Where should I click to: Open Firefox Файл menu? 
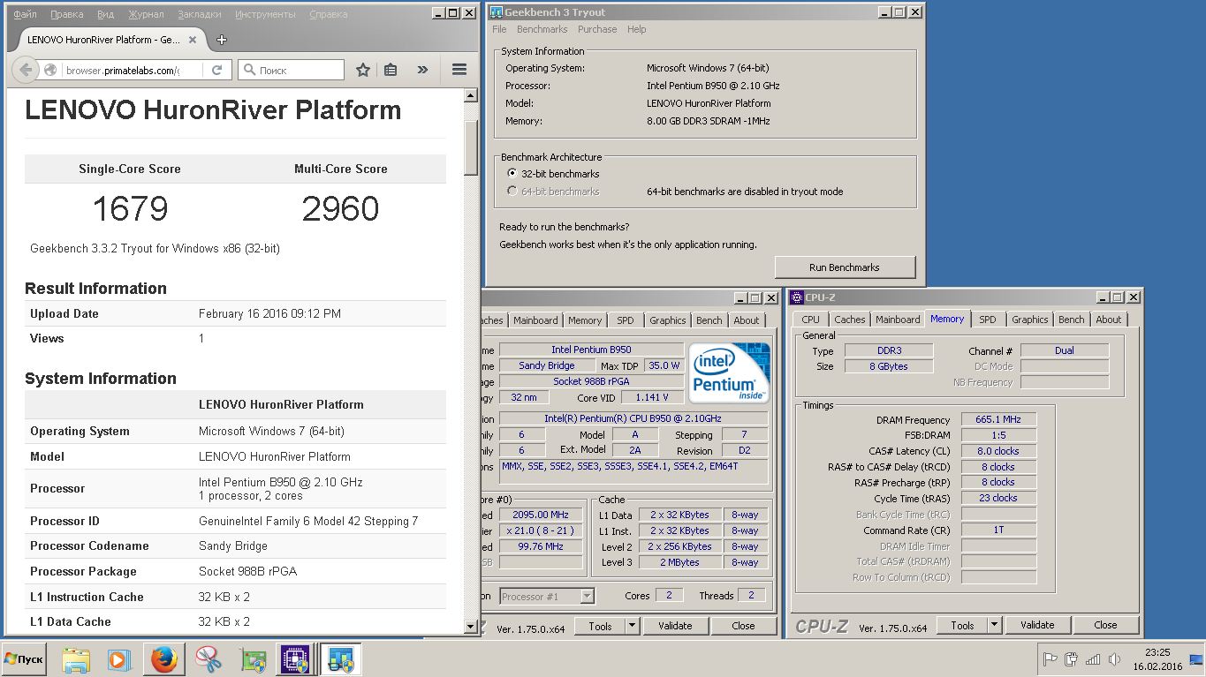pyautogui.click(x=26, y=14)
